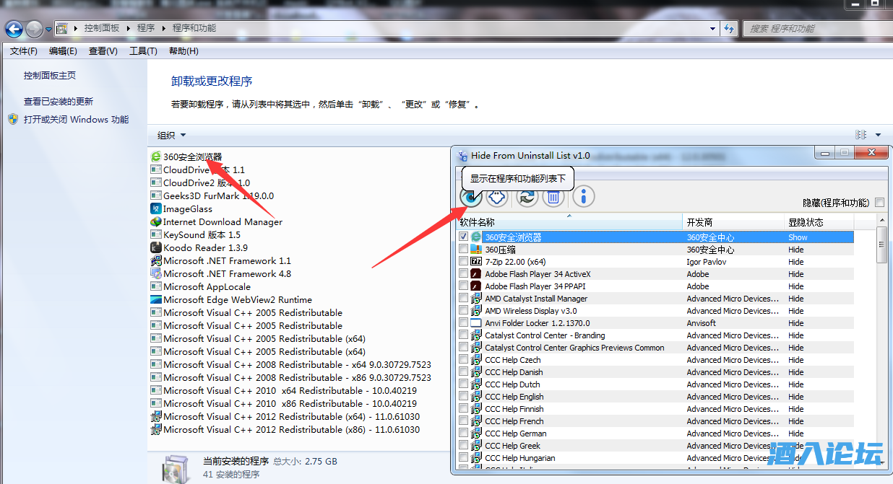Click the 程序 breadcrumb segment
The height and width of the screenshot is (484, 893).
pyautogui.click(x=146, y=28)
